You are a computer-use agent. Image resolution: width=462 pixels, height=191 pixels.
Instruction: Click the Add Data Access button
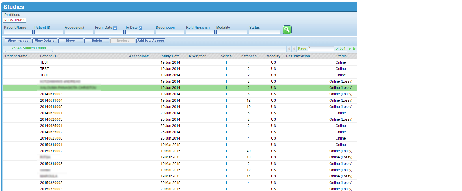coord(151,41)
